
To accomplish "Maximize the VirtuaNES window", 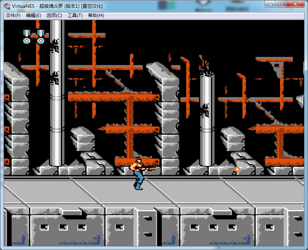I will pyautogui.click(x=281, y=4).
